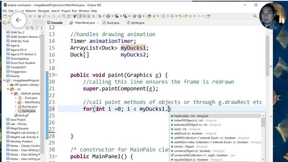Click the Search flashlight toolbar icon
Screen dimensions: 288x162
click(75, 16)
